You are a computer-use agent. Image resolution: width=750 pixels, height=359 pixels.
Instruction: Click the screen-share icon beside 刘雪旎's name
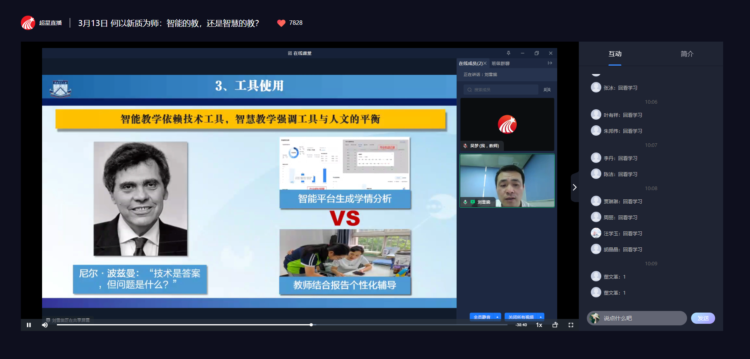click(473, 202)
